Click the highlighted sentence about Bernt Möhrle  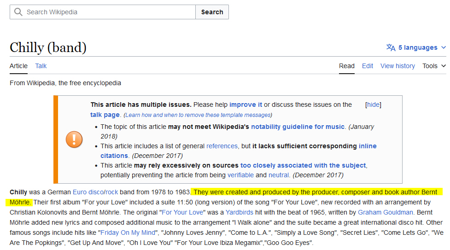224,197
